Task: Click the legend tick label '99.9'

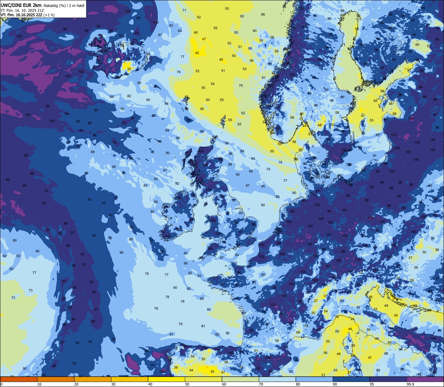Action: tap(410, 384)
